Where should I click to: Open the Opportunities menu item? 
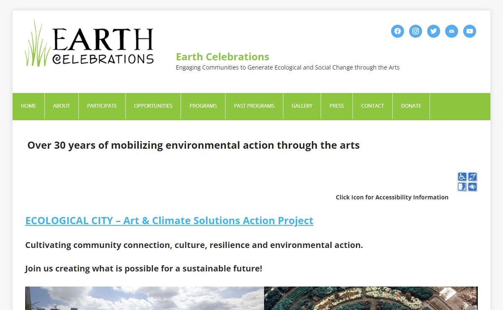(x=153, y=106)
